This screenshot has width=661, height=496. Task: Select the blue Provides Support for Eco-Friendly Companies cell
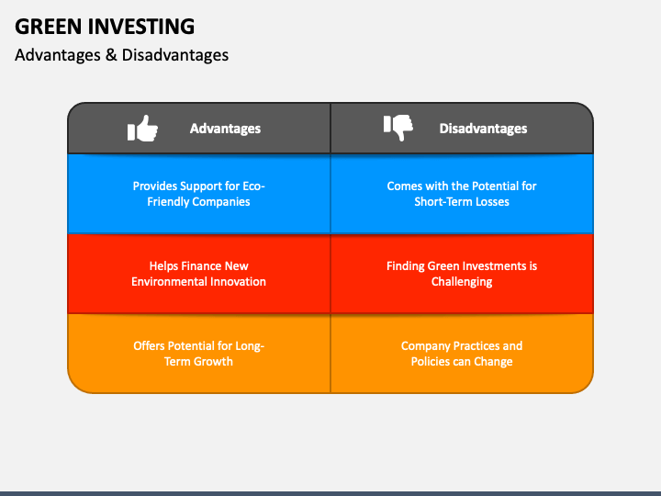[199, 194]
